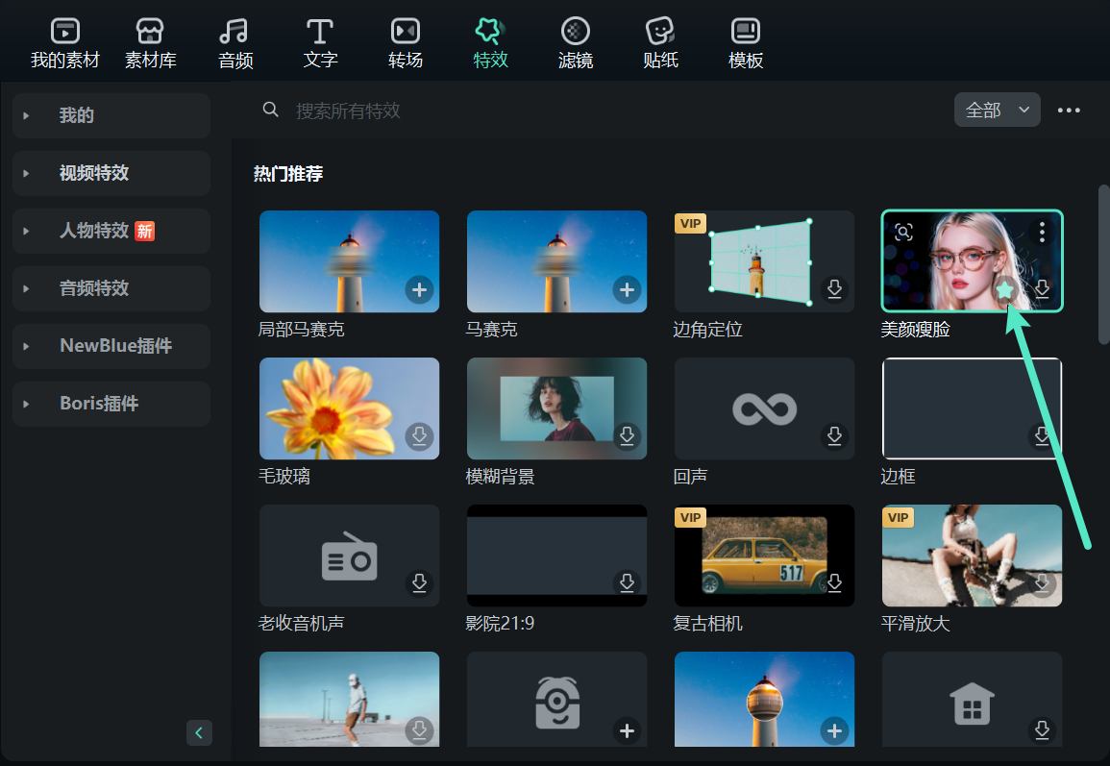This screenshot has width=1110, height=766.
Task: Open the three-dot menu on 美颜瘦脸
Action: pos(1042,232)
